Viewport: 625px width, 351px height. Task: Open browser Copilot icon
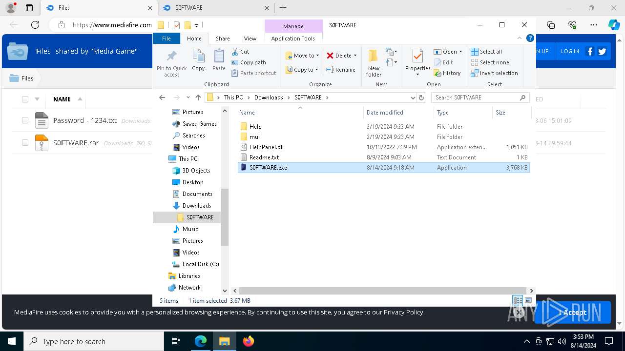coord(614,25)
